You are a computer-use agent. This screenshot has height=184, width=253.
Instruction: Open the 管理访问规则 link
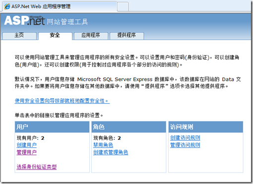click(185, 145)
